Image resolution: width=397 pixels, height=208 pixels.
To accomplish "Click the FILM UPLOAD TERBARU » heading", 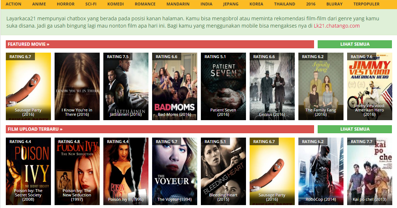I will (x=35, y=129).
